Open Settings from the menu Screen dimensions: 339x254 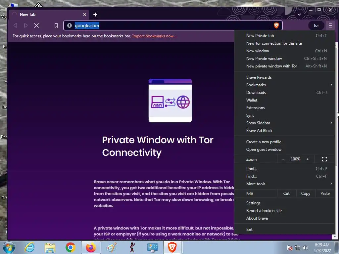pos(284,203)
